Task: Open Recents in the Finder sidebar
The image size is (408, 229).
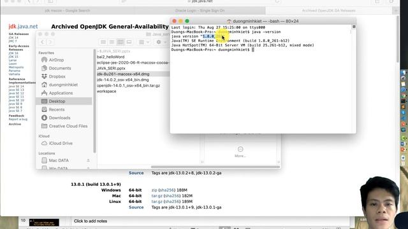Action: click(x=57, y=109)
